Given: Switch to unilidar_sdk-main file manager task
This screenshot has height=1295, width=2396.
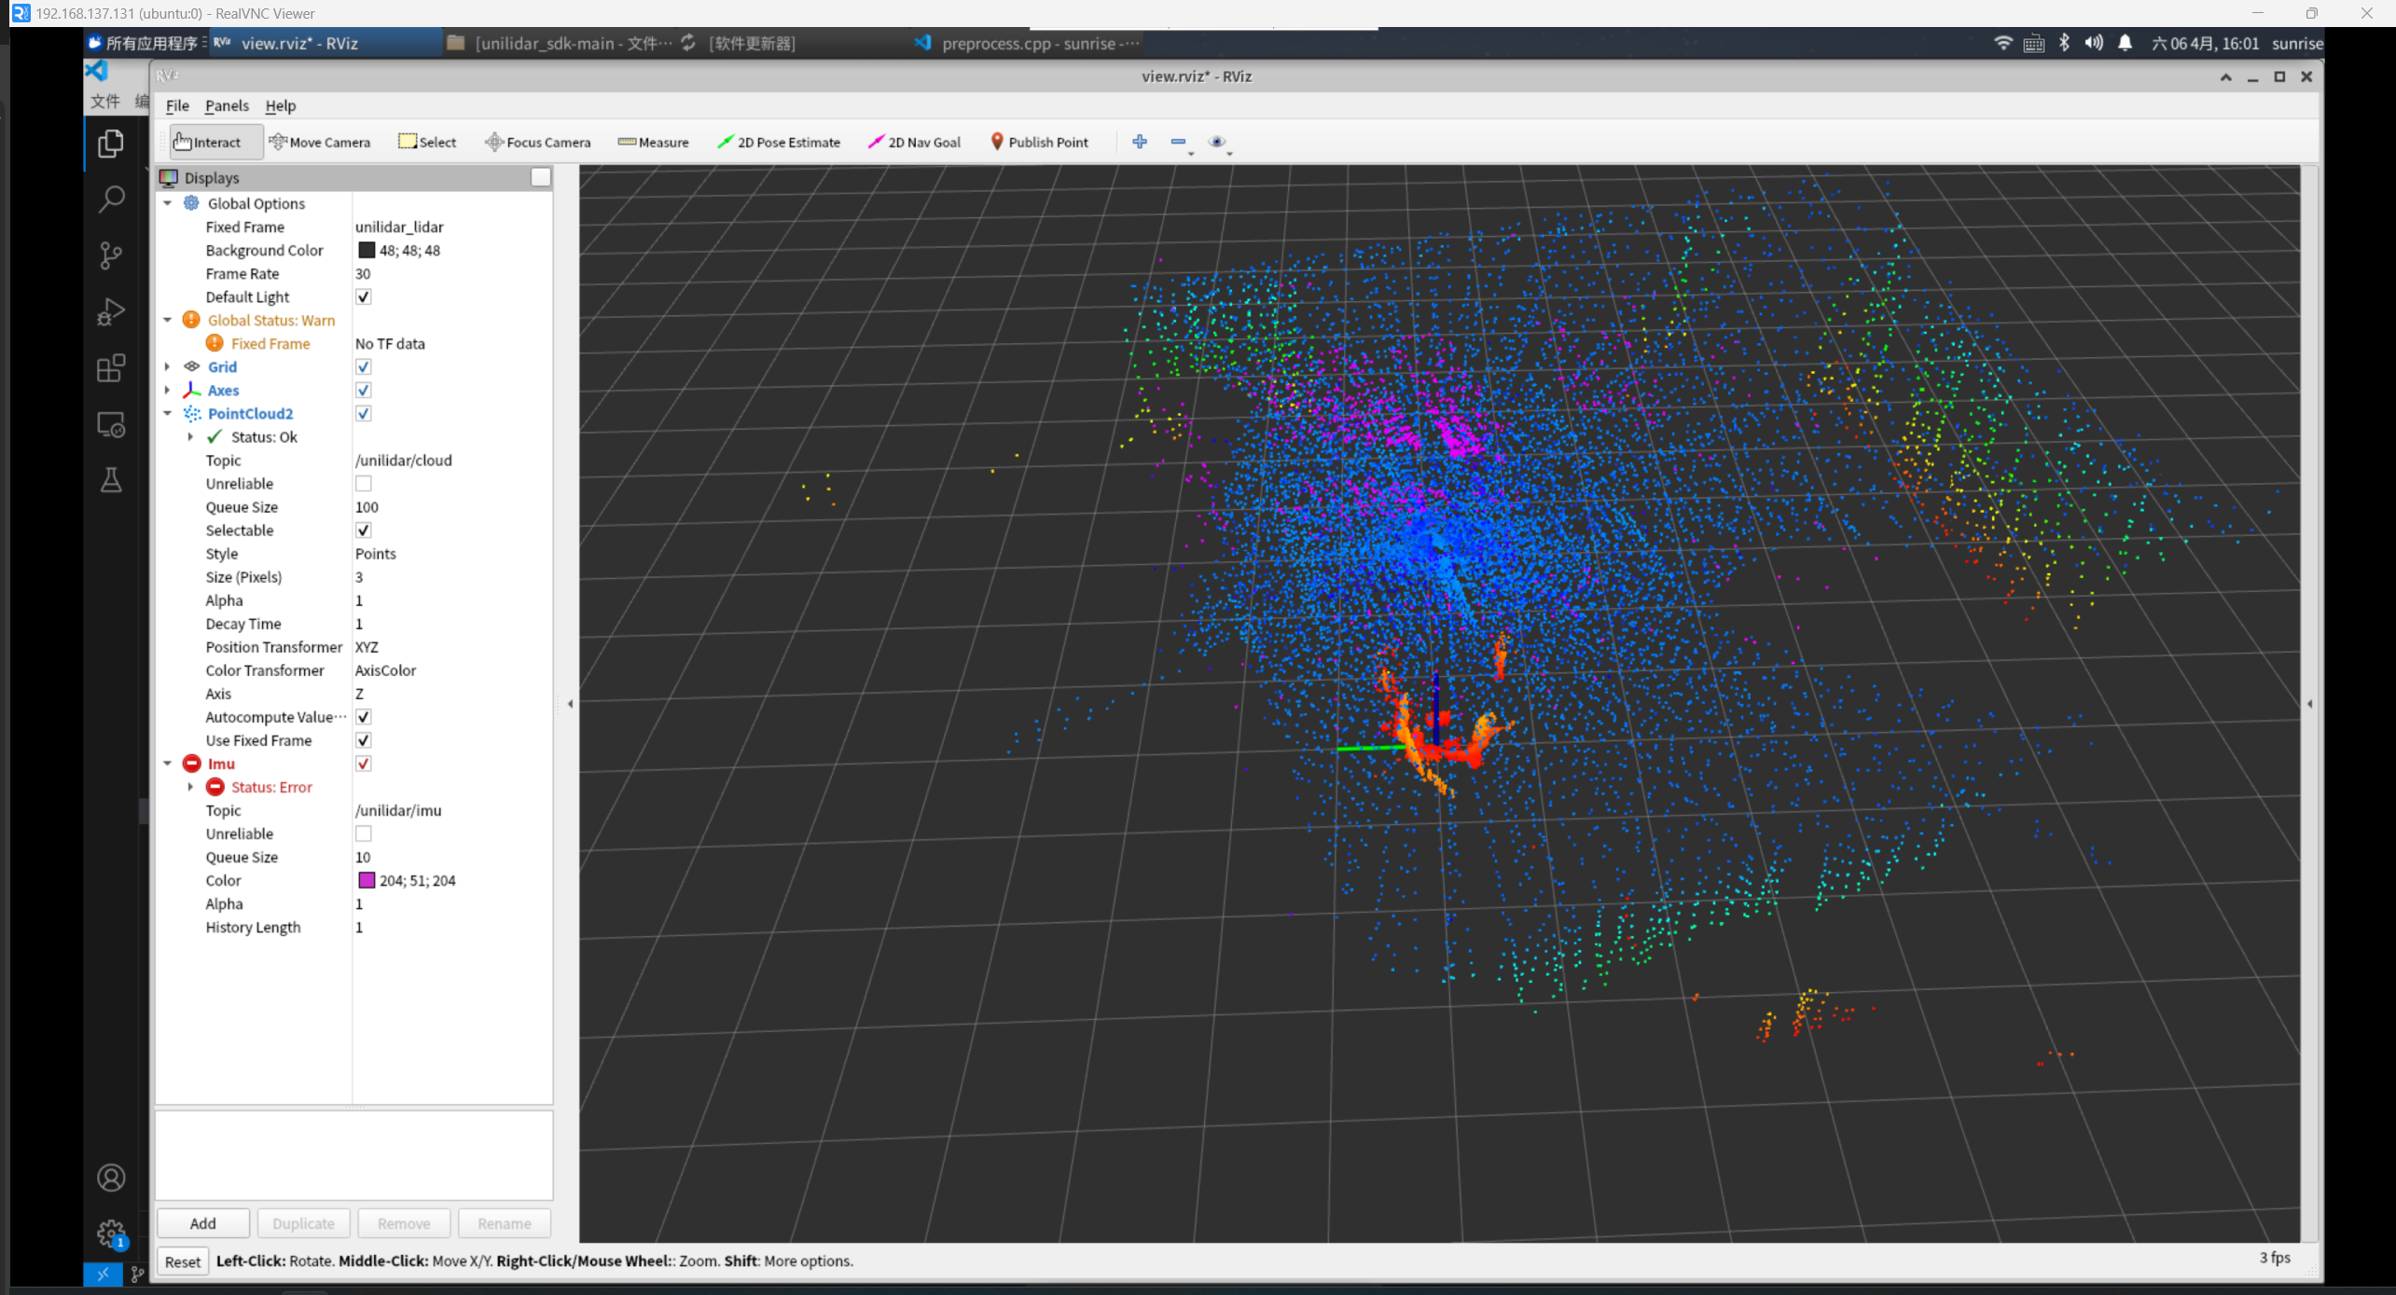Looking at the screenshot, I should pyautogui.click(x=559, y=43).
